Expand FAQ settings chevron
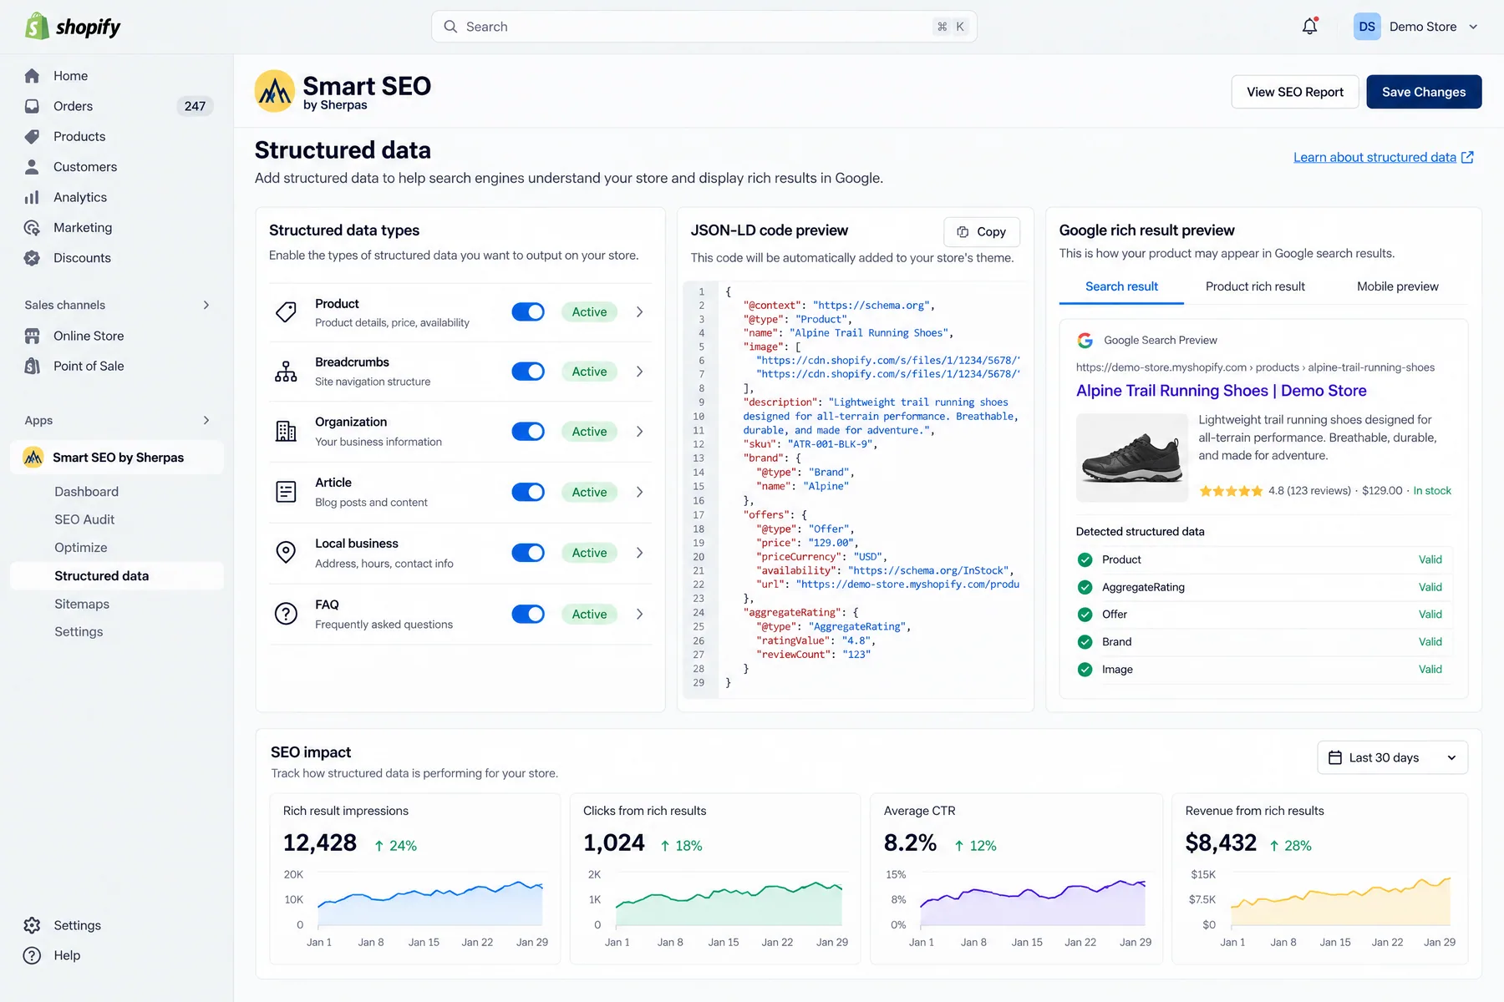 pyautogui.click(x=639, y=614)
